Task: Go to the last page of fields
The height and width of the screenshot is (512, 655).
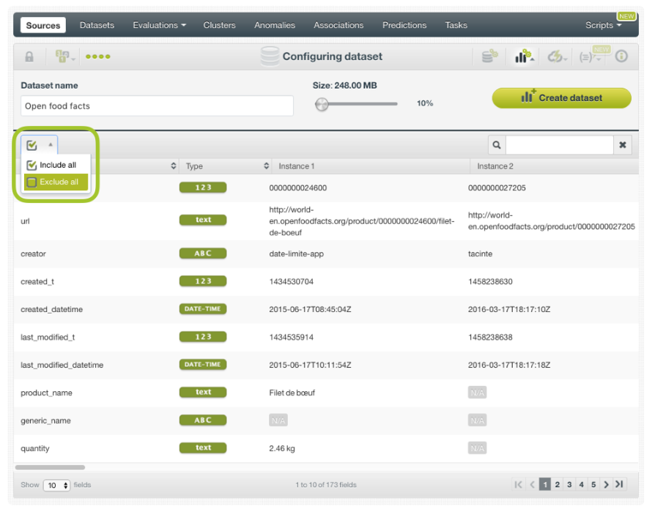Action: point(619,484)
